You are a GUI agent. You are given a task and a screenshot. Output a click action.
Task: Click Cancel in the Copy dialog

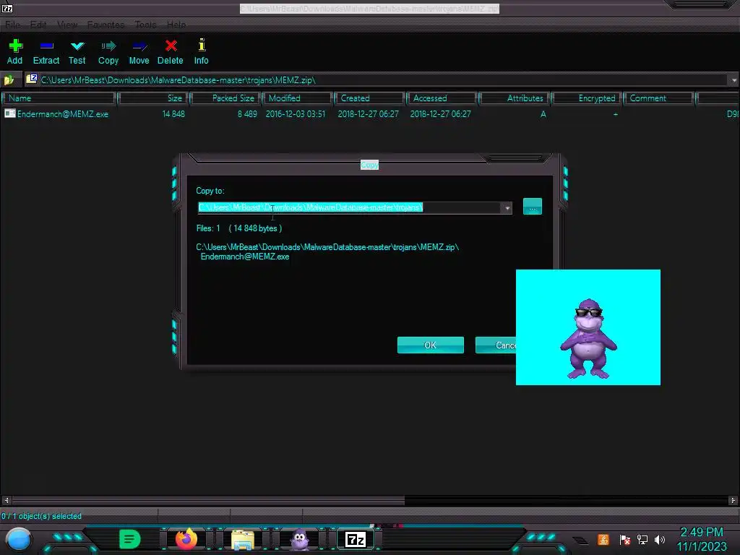pyautogui.click(x=496, y=345)
